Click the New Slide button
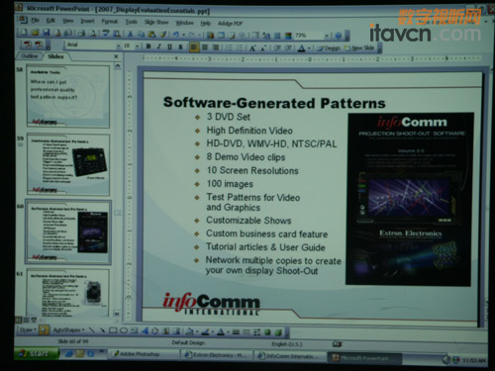This screenshot has height=371, width=495. (x=359, y=48)
